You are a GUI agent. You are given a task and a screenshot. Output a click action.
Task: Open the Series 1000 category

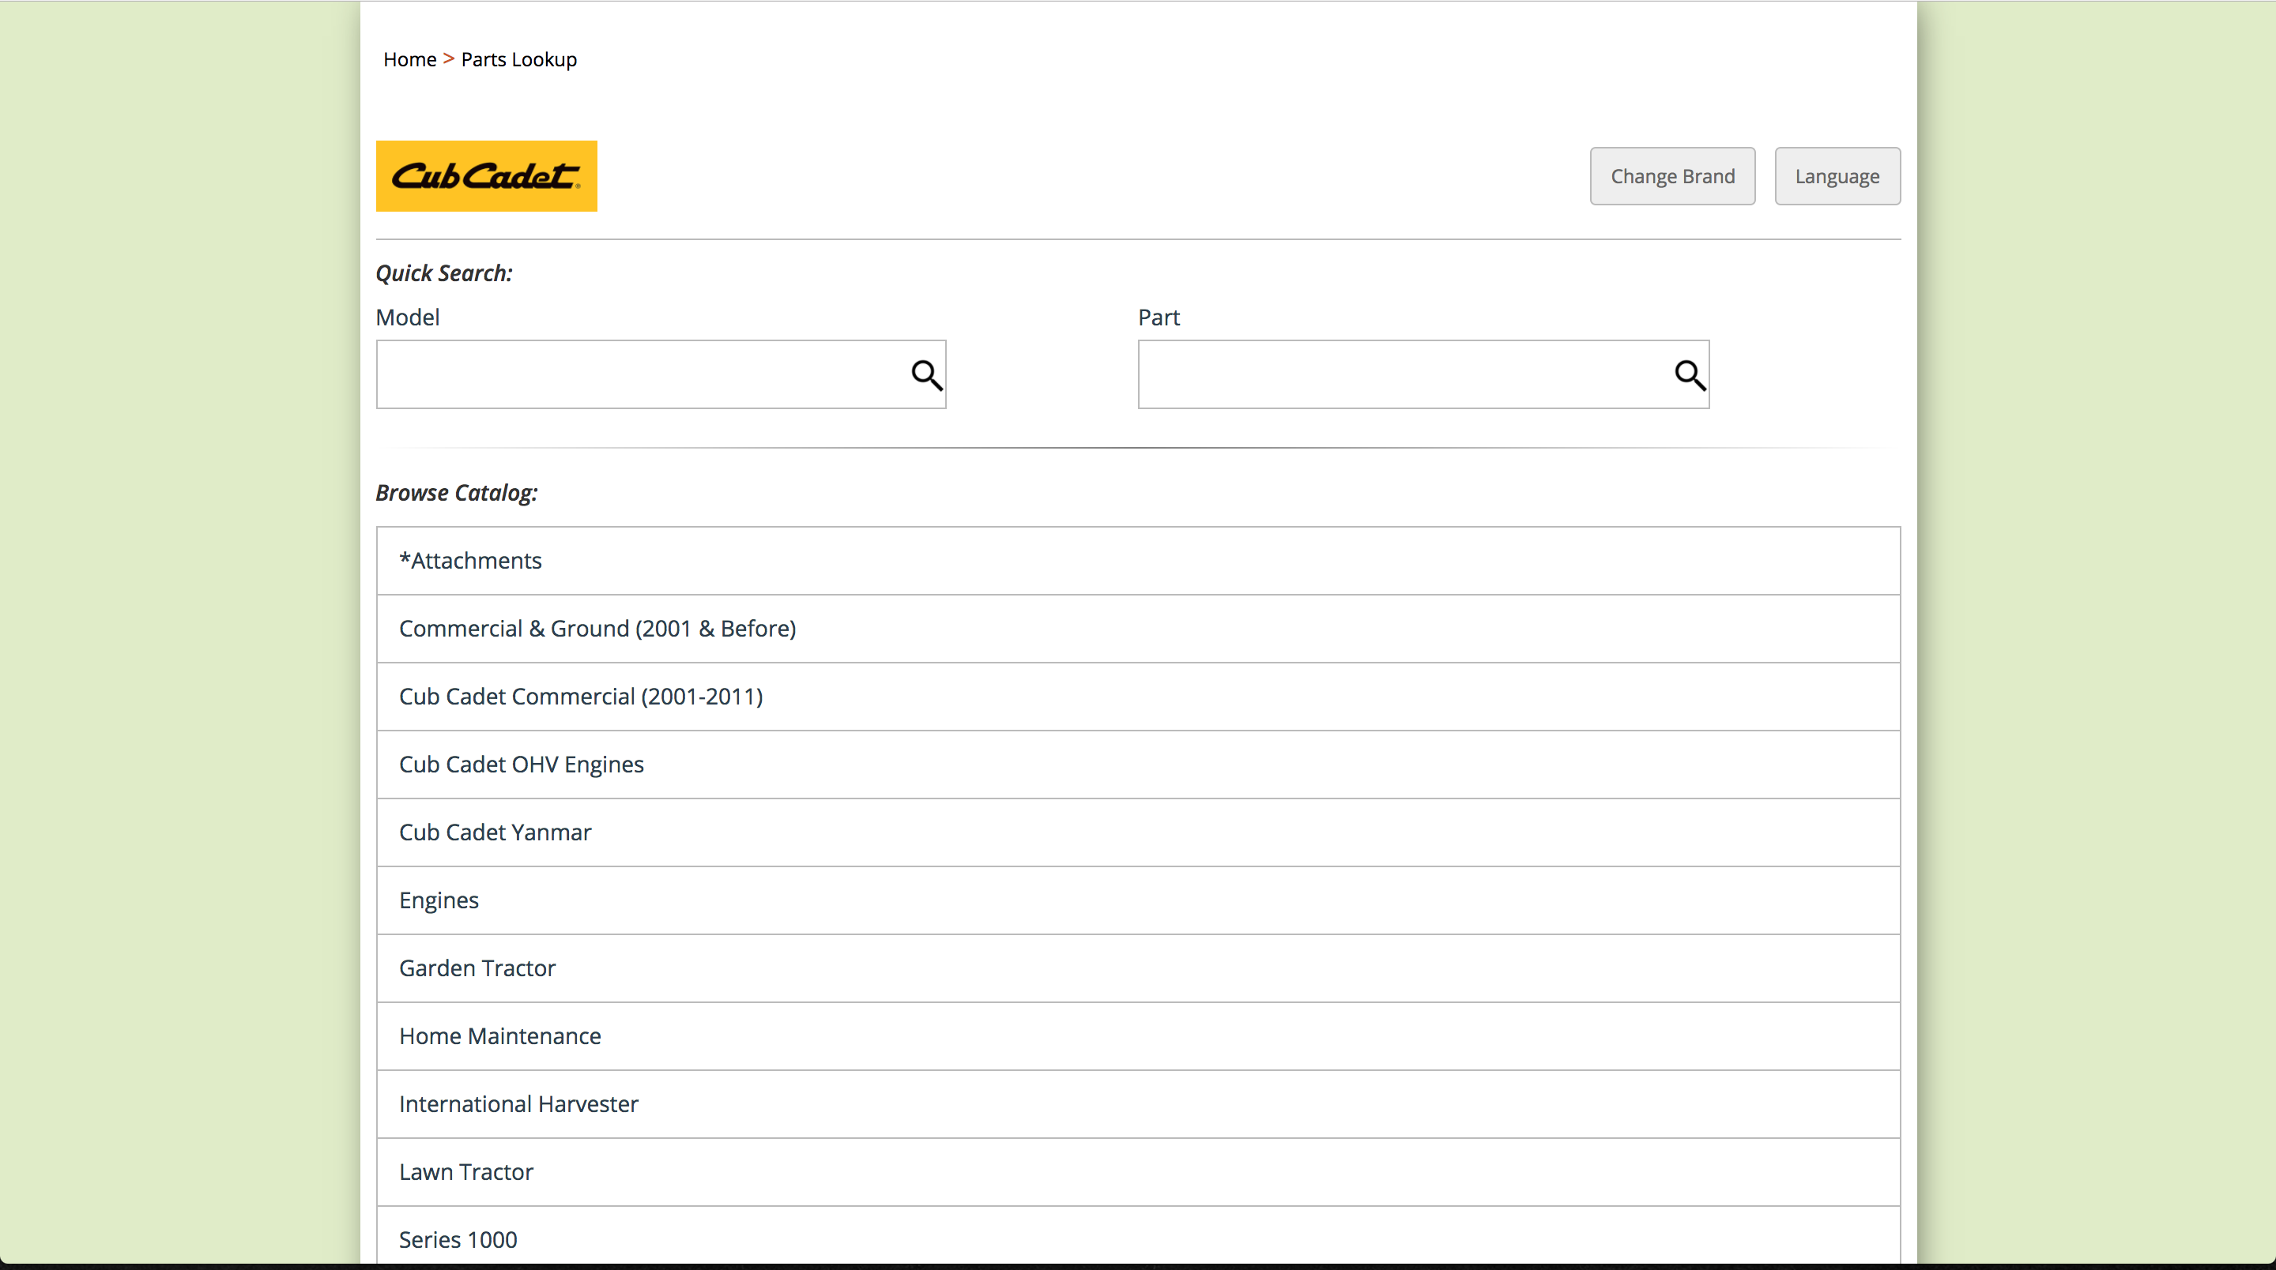pyautogui.click(x=1138, y=1237)
